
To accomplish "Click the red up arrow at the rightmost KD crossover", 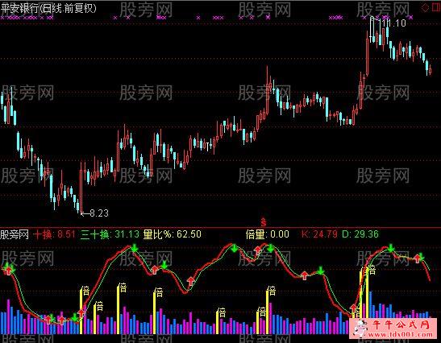I will [418, 258].
